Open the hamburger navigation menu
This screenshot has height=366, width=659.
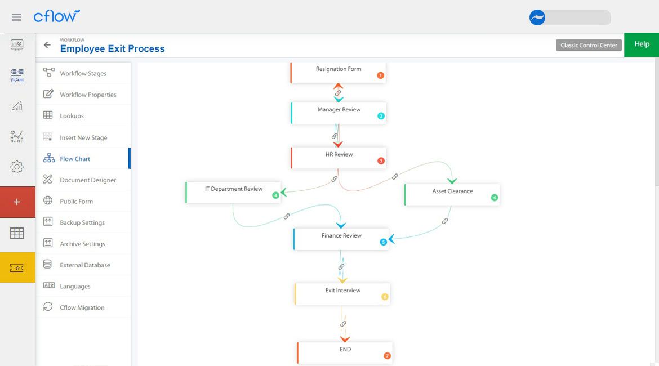coord(16,16)
